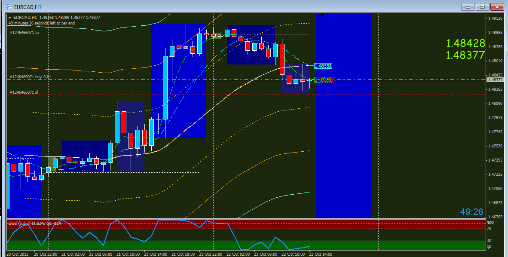Click the 1.48610 price axis label
508x257 pixels.
click(495, 61)
